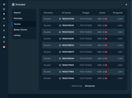Switch to the Penarikan tab
Screen dimensions: 132x98
click(24, 18)
